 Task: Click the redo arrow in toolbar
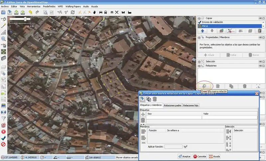click(x=37, y=12)
